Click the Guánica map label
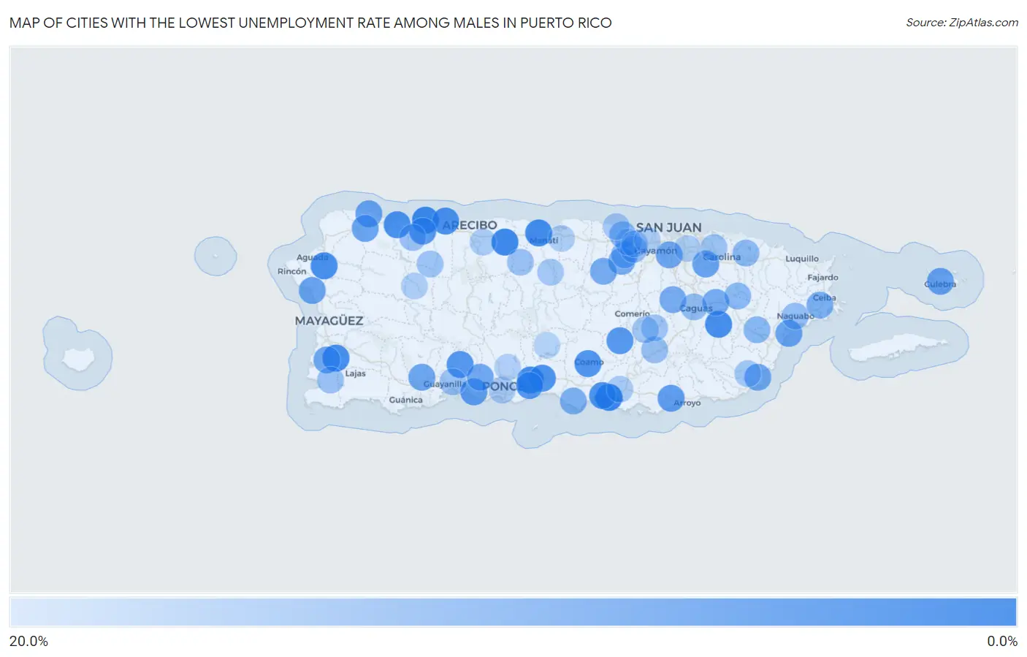 (405, 400)
